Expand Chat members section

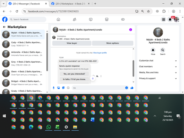pyautogui.click(x=158, y=67)
